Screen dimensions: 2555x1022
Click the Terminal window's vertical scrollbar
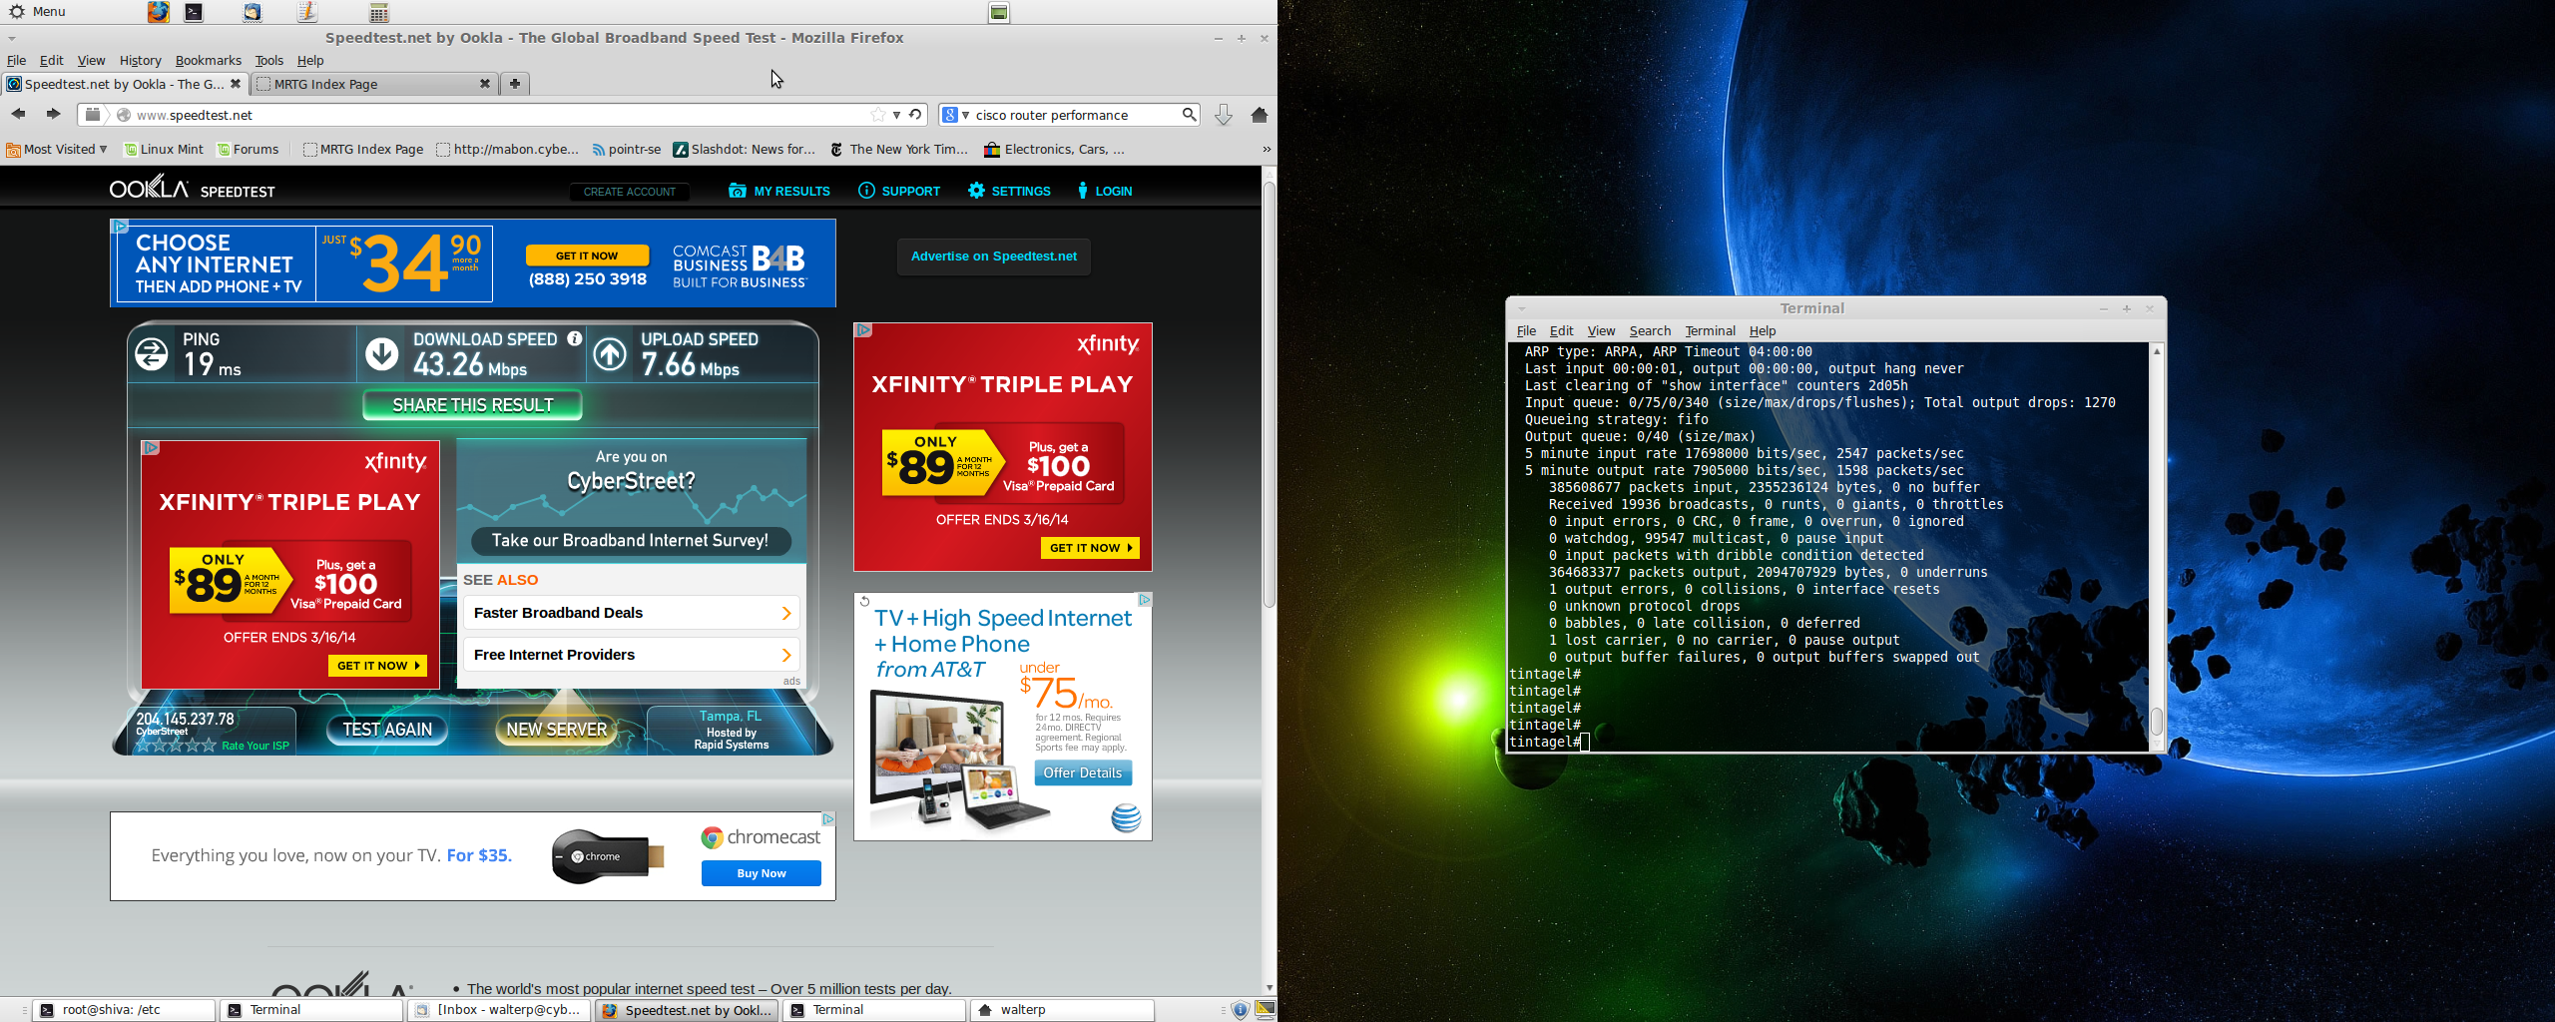click(x=2156, y=719)
